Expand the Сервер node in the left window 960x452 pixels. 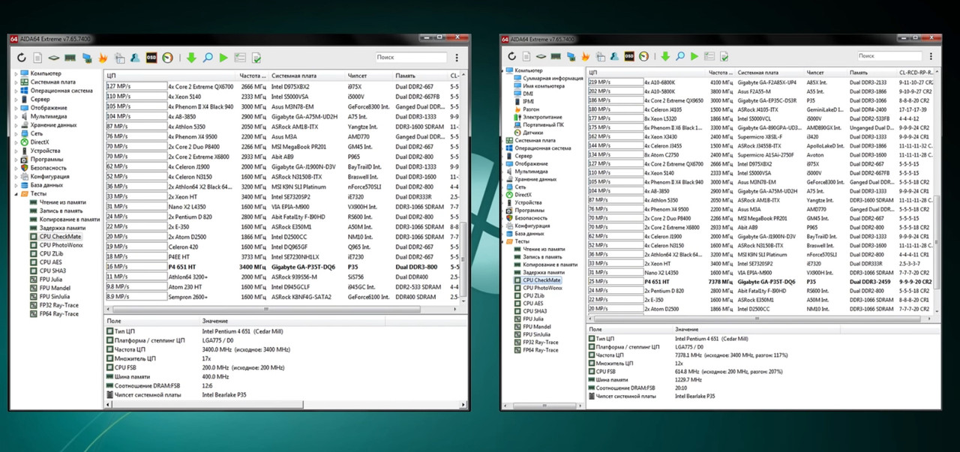pyautogui.click(x=16, y=99)
